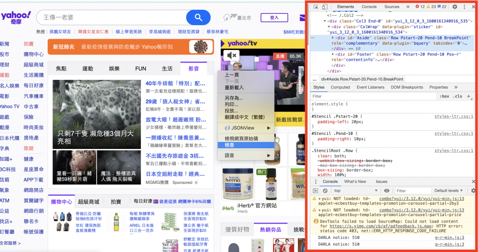The width and height of the screenshot is (478, 252).
Task: Open adfeedback.js.map URL link in console
Action: 380,226
